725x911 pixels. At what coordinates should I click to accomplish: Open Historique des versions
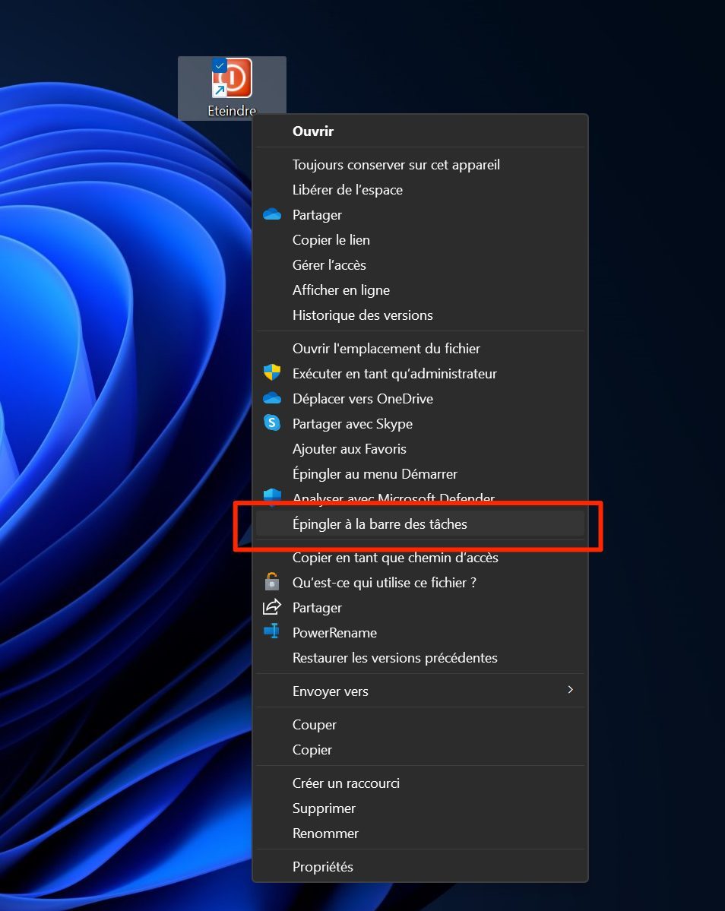[420, 315]
